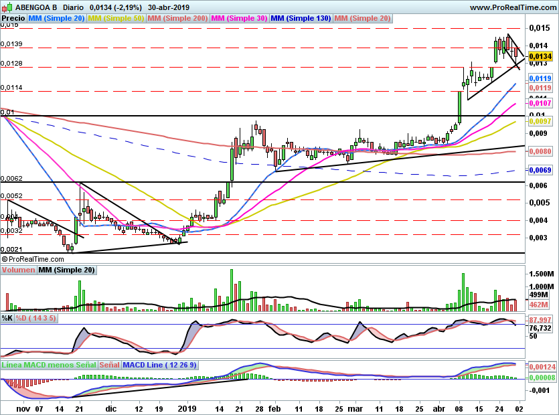
Task: Click the 0,0062 support level label
Action: click(11, 178)
